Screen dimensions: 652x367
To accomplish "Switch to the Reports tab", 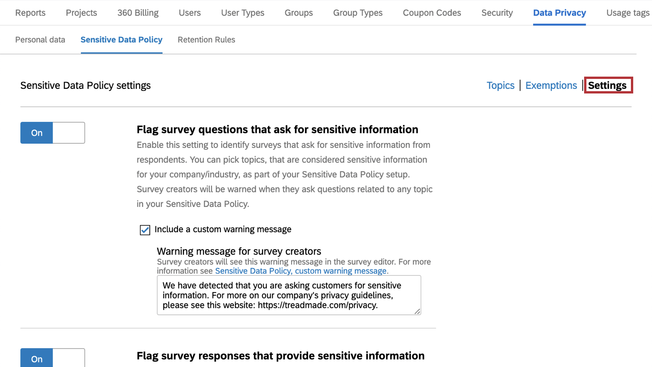I will [x=30, y=13].
